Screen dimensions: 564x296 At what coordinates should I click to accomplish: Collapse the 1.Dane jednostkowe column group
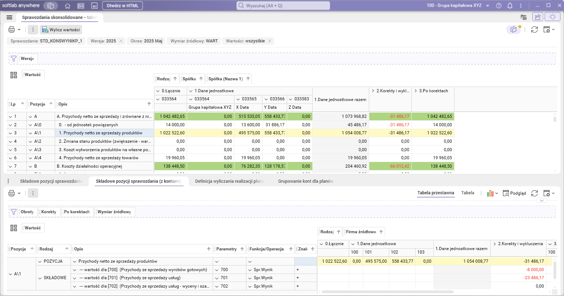click(191, 91)
